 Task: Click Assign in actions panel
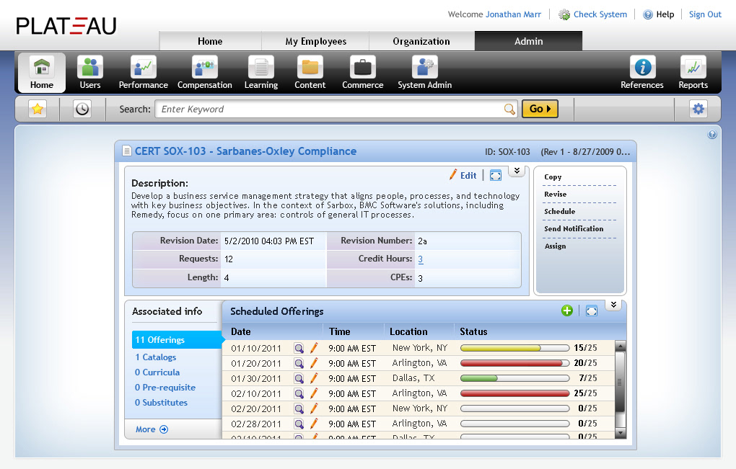click(x=555, y=246)
